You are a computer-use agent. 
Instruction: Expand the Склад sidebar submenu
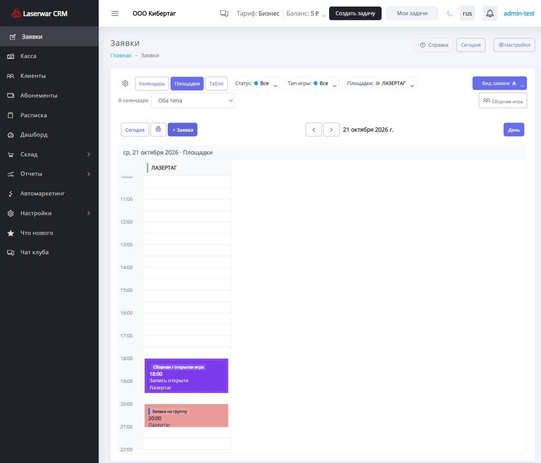coord(49,154)
